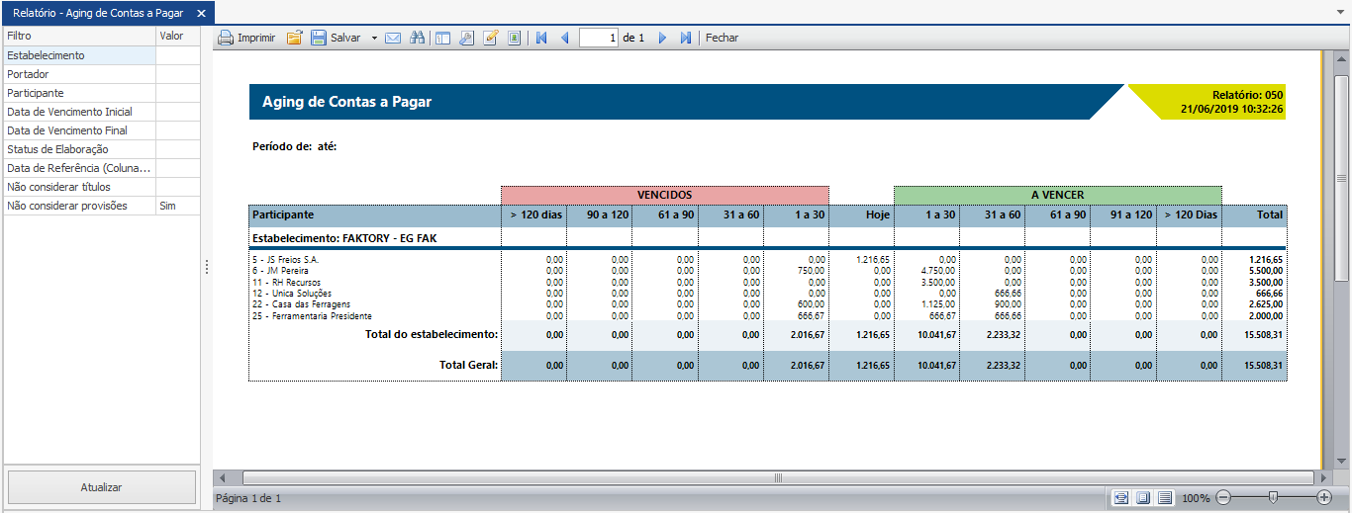Select the Aging de Contas a Pagar tab

[97, 13]
